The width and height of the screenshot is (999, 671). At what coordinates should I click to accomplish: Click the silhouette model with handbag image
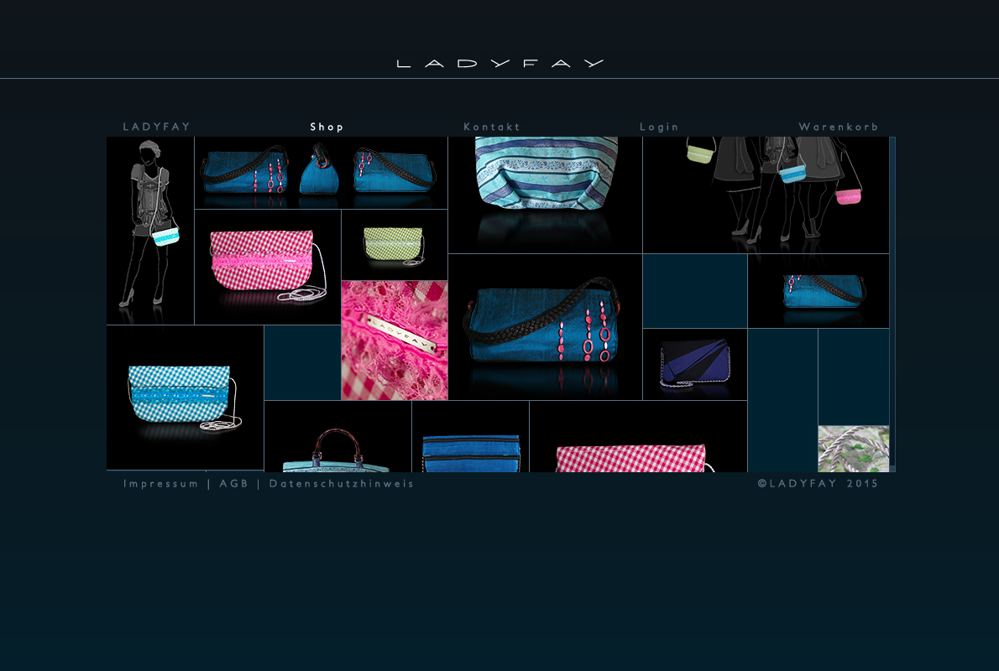pyautogui.click(x=150, y=231)
